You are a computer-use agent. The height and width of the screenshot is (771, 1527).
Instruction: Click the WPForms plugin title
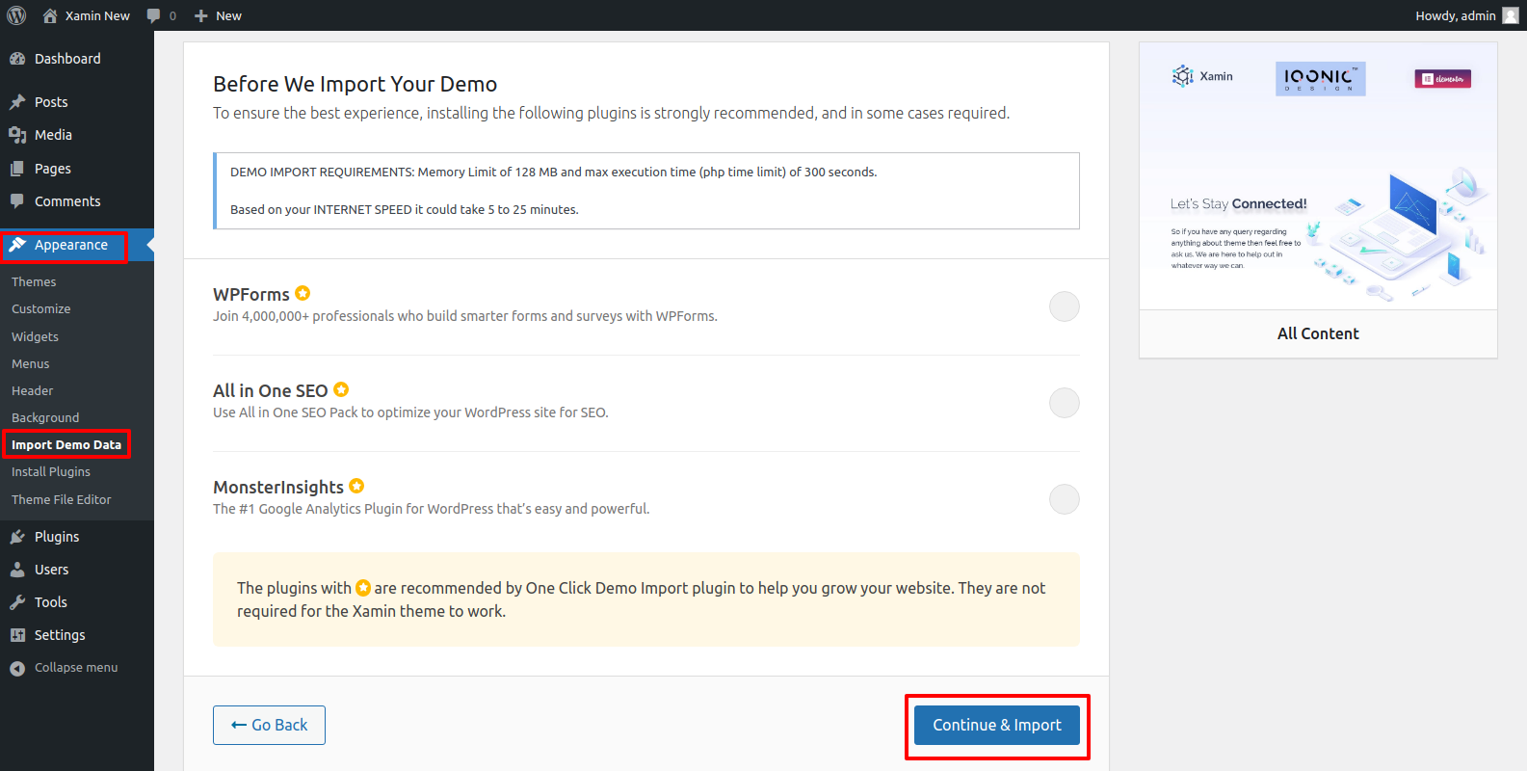pos(251,294)
